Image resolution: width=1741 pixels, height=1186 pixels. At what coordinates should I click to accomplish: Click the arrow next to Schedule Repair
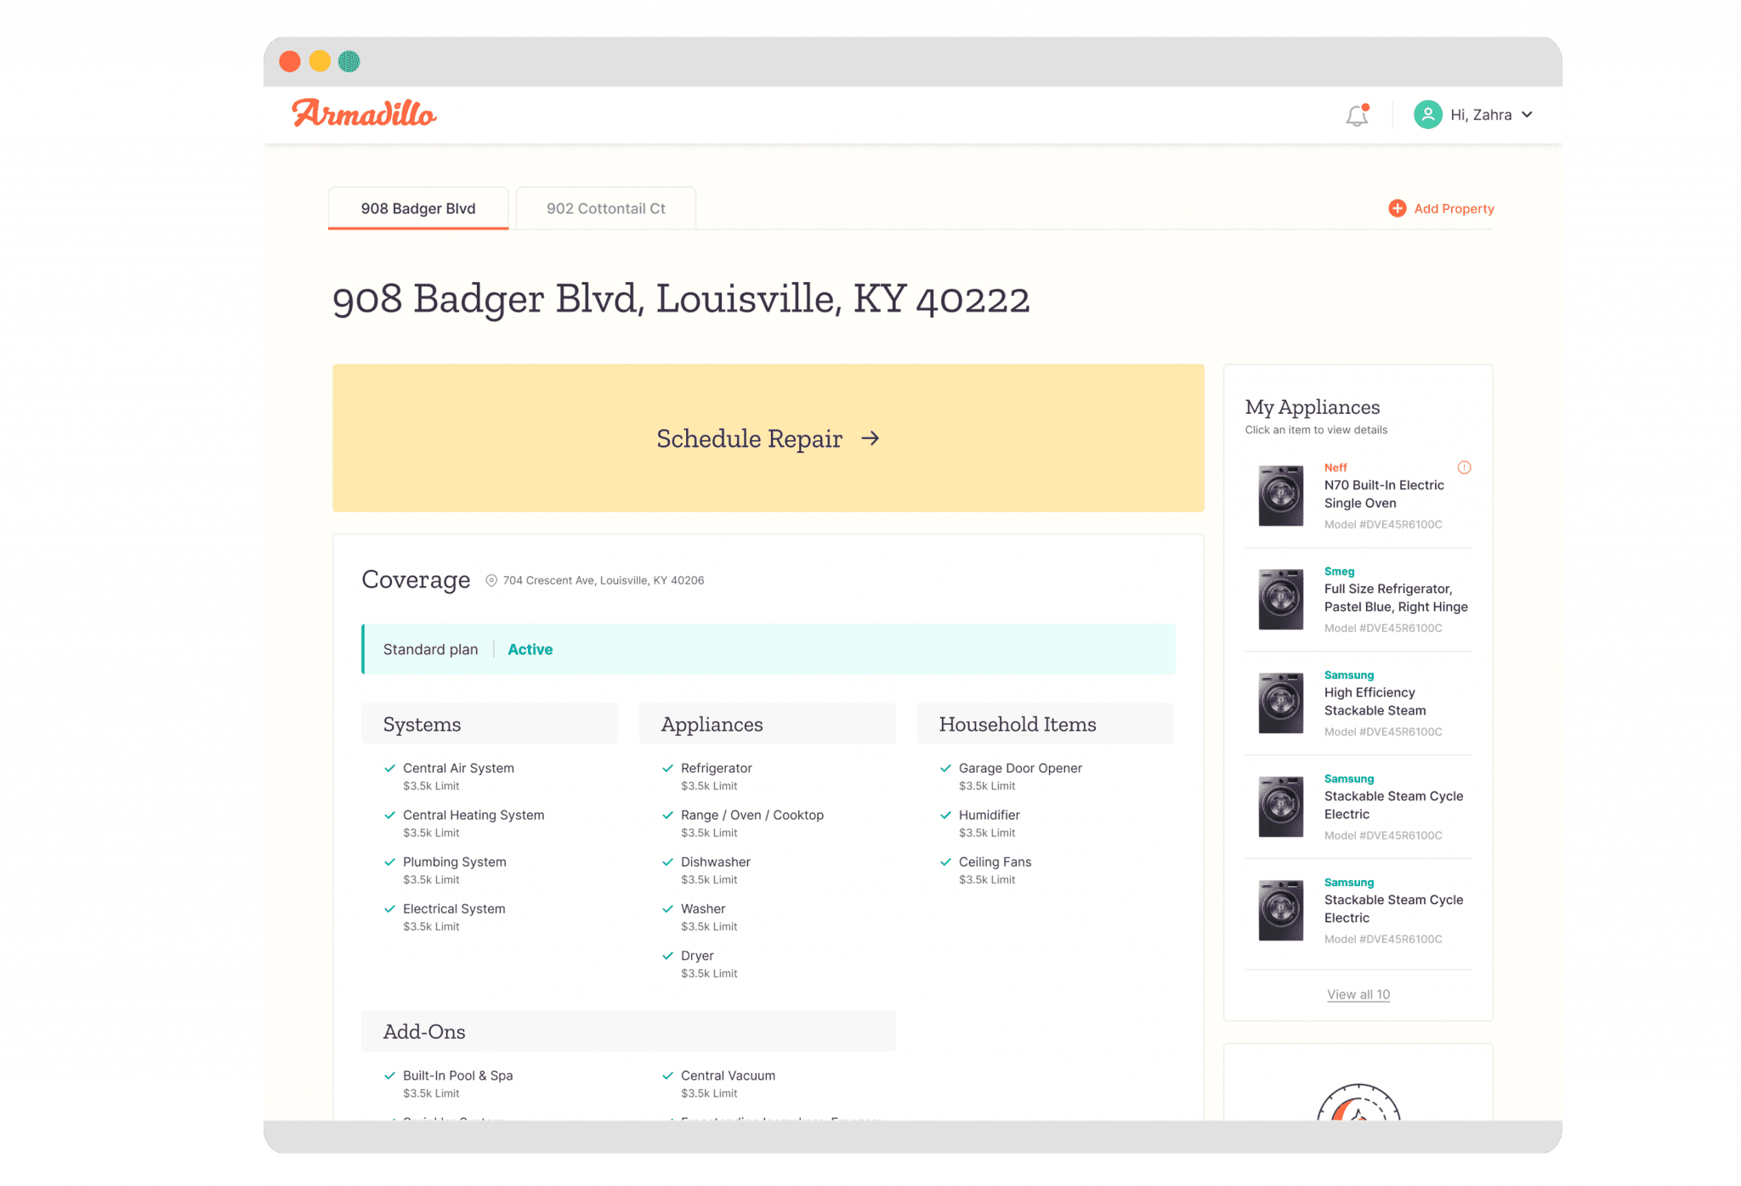point(870,438)
